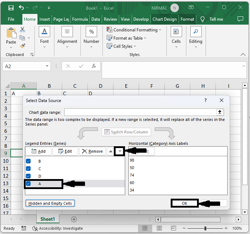250x234 pixels.
Task: Click the Redo arrow icon
Action: coord(35,7)
